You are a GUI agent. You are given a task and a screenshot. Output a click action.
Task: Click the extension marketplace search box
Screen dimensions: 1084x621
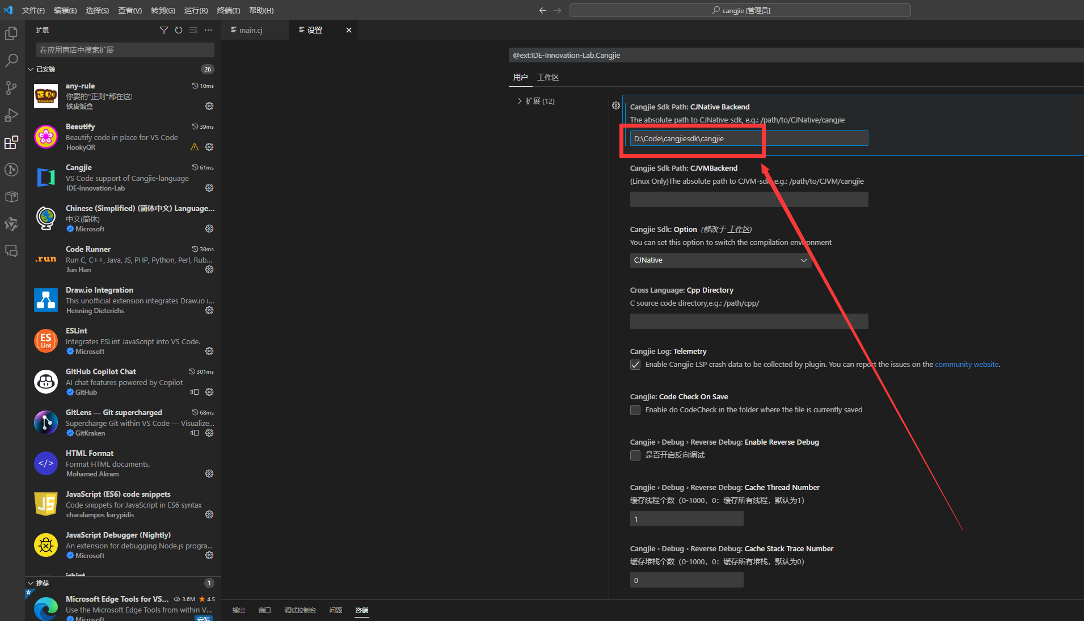pyautogui.click(x=125, y=50)
